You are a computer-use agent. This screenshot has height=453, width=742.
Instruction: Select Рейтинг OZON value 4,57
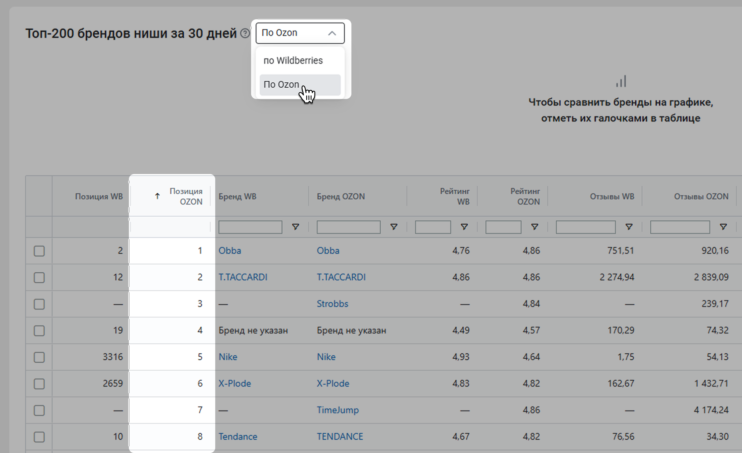[531, 330]
